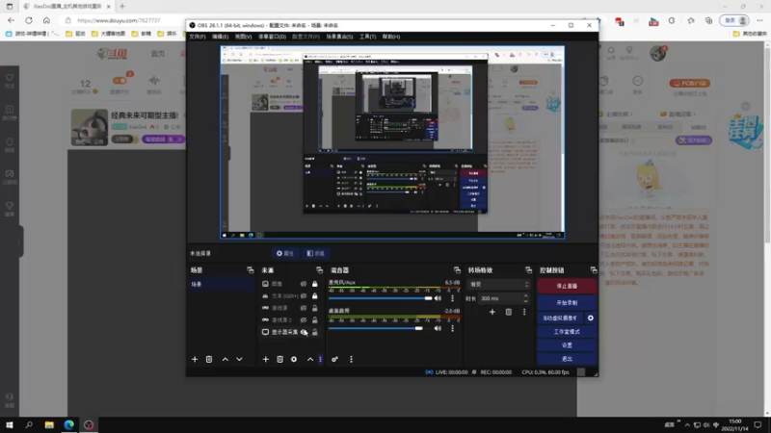The height and width of the screenshot is (433, 771).
Task: Add a new source with the plus icon in 来源 panel
Action: [x=266, y=359]
